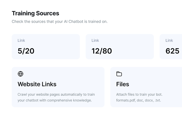Click the 625 value
The image size is (182, 119).
172,51
